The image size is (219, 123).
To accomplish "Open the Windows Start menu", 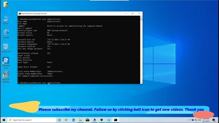I will 4,120.
